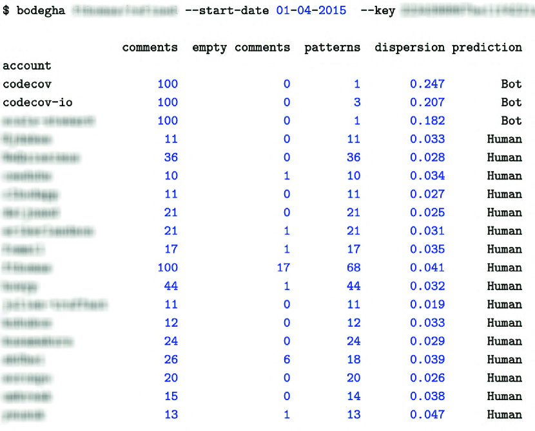Viewport: 535px width, 431px height.
Task: Select the 01-04-2015 date value
Action: tap(311, 11)
